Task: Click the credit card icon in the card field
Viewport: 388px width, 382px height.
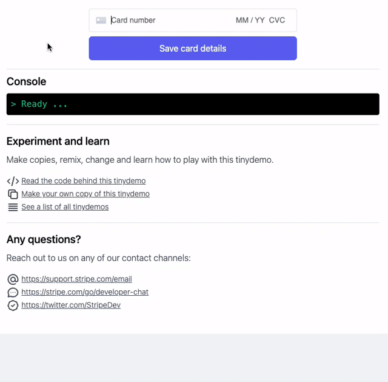Action: (x=101, y=20)
